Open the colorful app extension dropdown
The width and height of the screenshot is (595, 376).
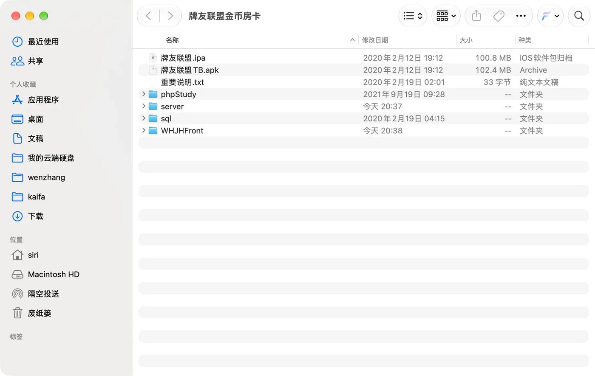click(550, 16)
